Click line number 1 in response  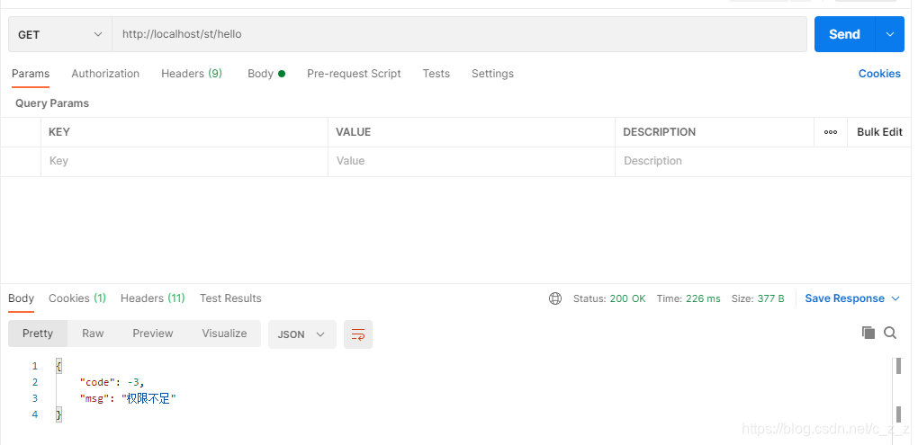click(34, 366)
